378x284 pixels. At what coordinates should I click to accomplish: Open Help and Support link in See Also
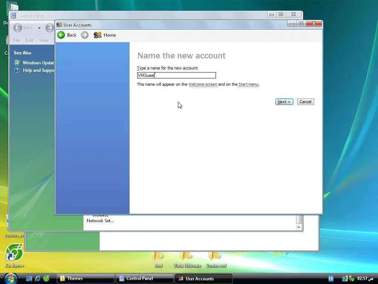[38, 70]
